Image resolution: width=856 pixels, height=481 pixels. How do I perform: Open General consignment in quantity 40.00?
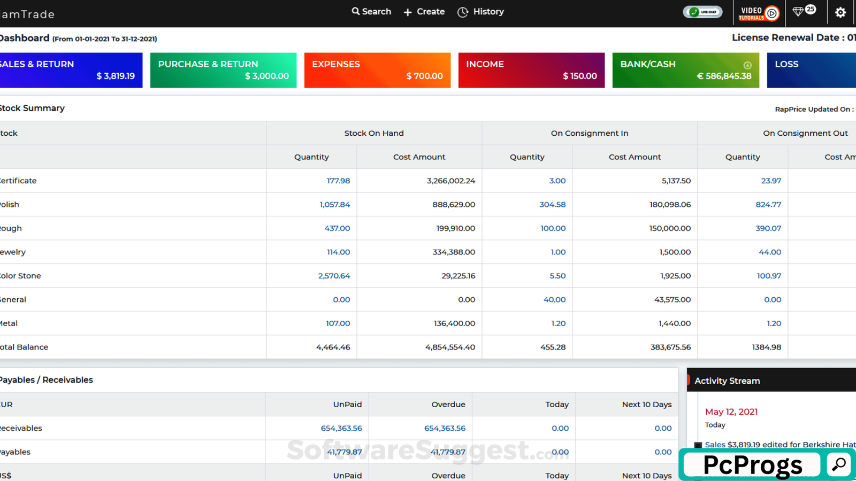[555, 300]
